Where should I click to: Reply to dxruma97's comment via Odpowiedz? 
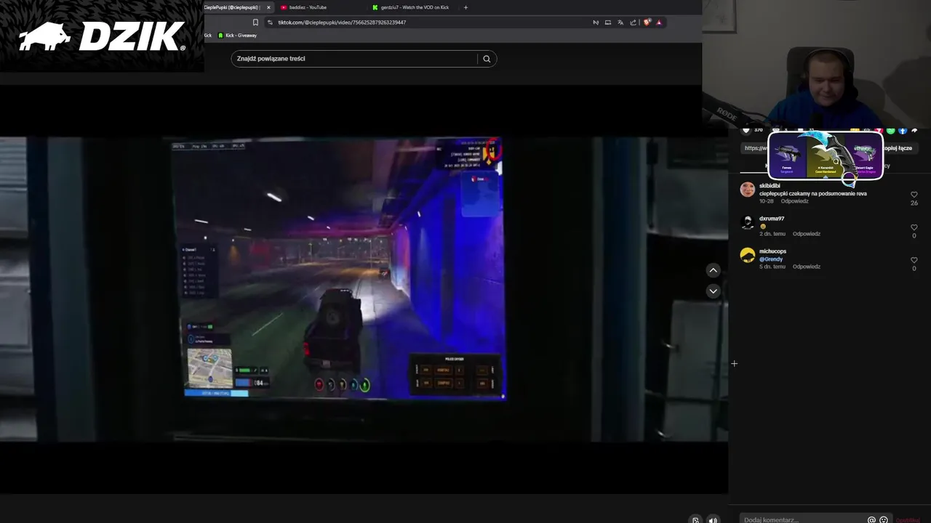[807, 234]
